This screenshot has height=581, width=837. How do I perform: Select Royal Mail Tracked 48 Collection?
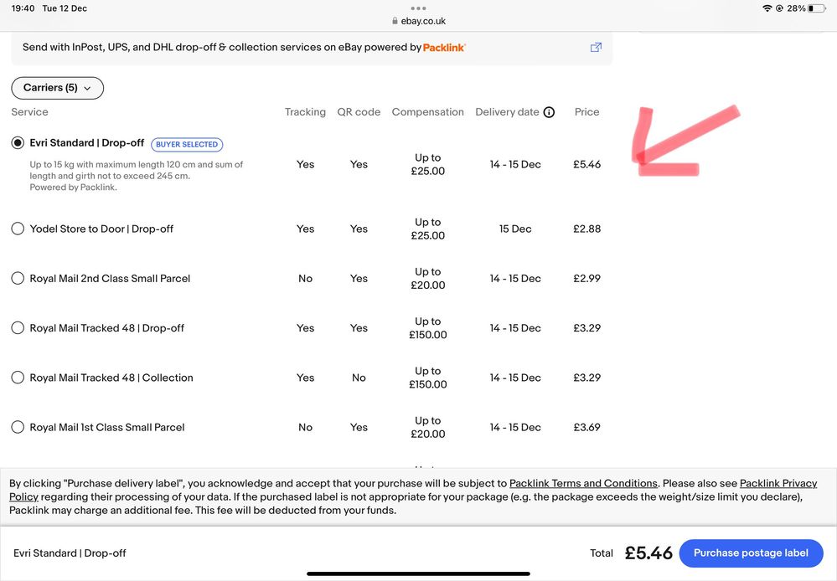18,378
